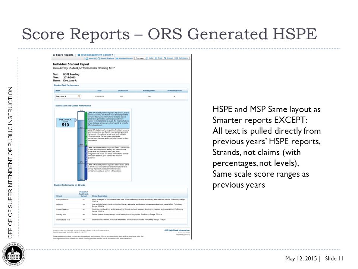Select the scale score value 510 in table
This screenshot has width=358, height=269.
(122, 96)
